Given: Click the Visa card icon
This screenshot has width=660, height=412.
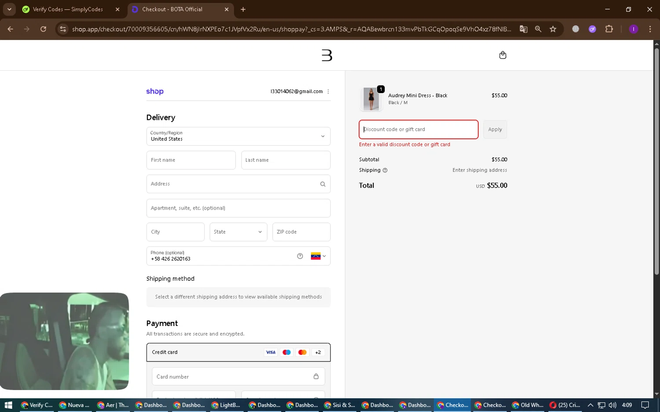Looking at the screenshot, I should click(x=271, y=352).
